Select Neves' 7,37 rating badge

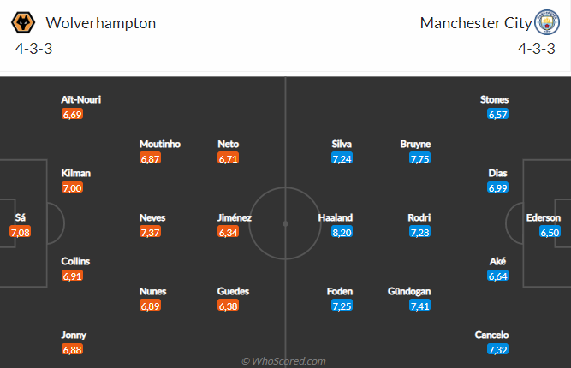click(x=149, y=232)
